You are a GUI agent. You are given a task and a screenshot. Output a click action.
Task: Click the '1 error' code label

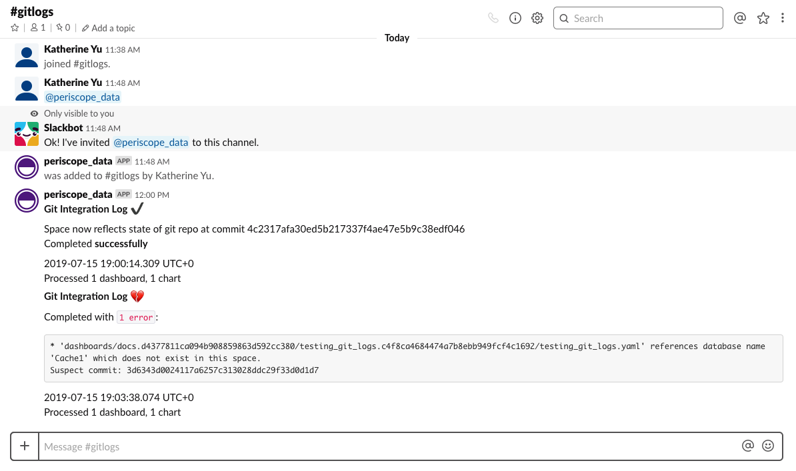pos(136,318)
